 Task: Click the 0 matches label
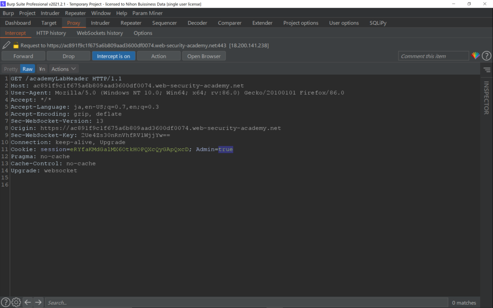(464, 303)
